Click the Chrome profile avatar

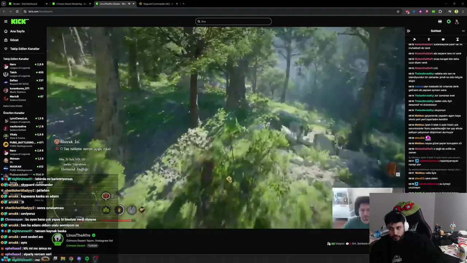coord(456,11)
